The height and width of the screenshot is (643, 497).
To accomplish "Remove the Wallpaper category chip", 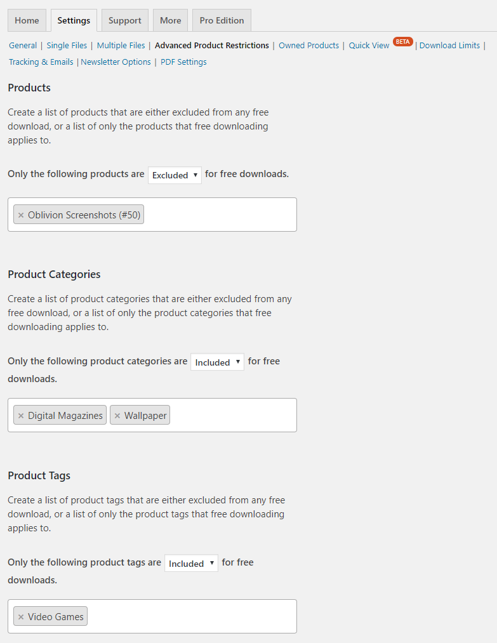I will (117, 416).
